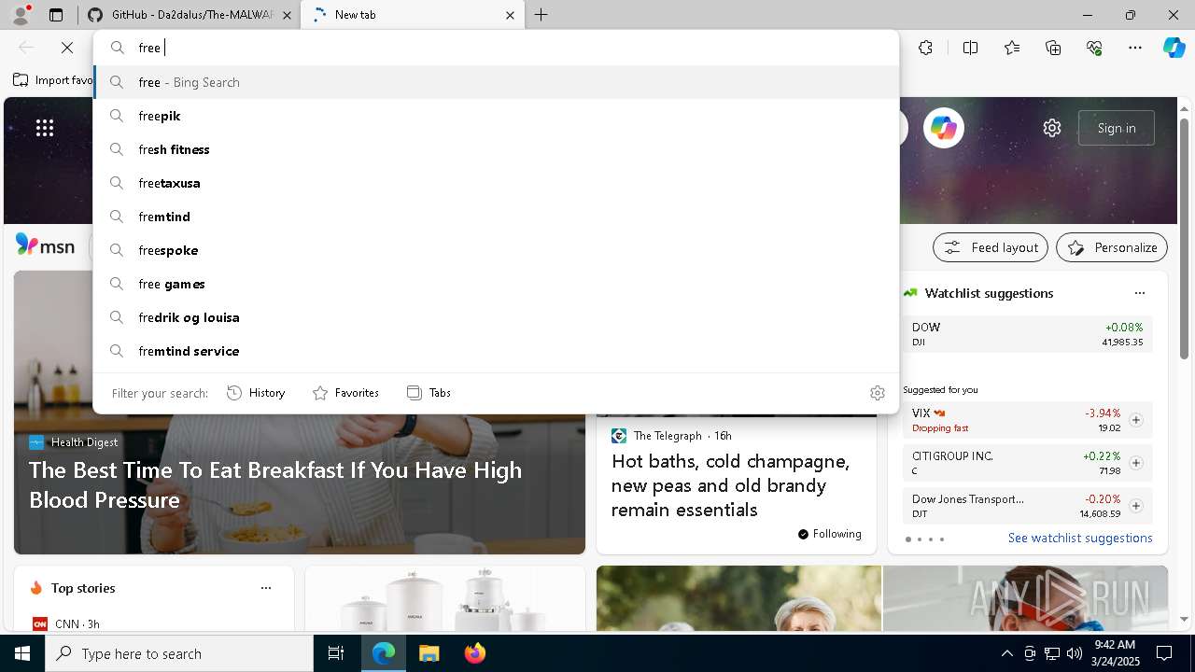The width and height of the screenshot is (1195, 672).
Task: Open the Extensions puzzle icon
Action: tap(925, 48)
